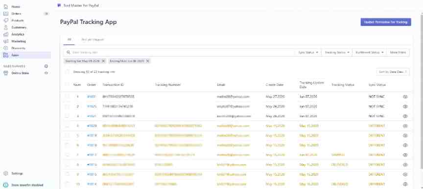The width and height of the screenshot is (423, 189).
Task: Switch to the All tab
Action: click(69, 40)
